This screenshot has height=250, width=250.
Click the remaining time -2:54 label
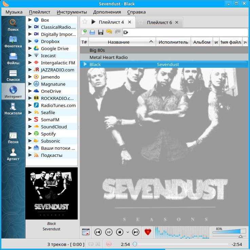[x=237, y=244]
